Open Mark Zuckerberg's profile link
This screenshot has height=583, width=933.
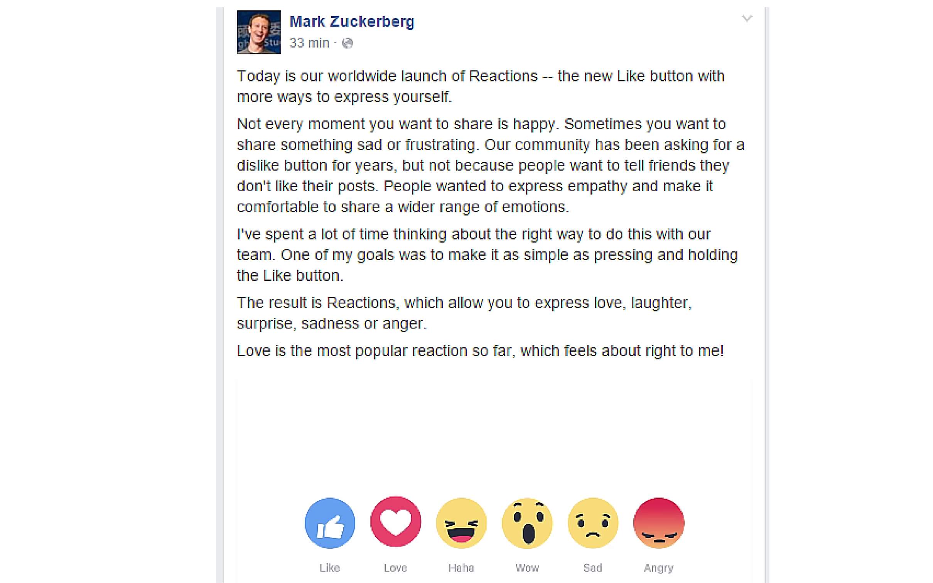[352, 21]
